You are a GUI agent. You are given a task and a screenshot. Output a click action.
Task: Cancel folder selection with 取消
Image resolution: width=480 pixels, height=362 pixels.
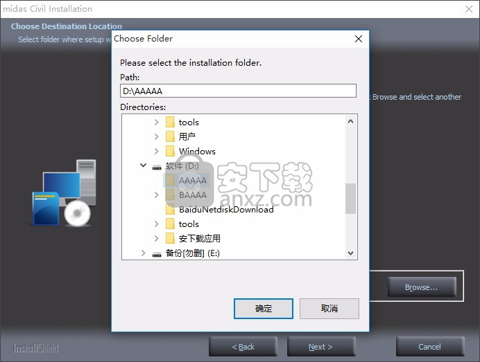(329, 309)
